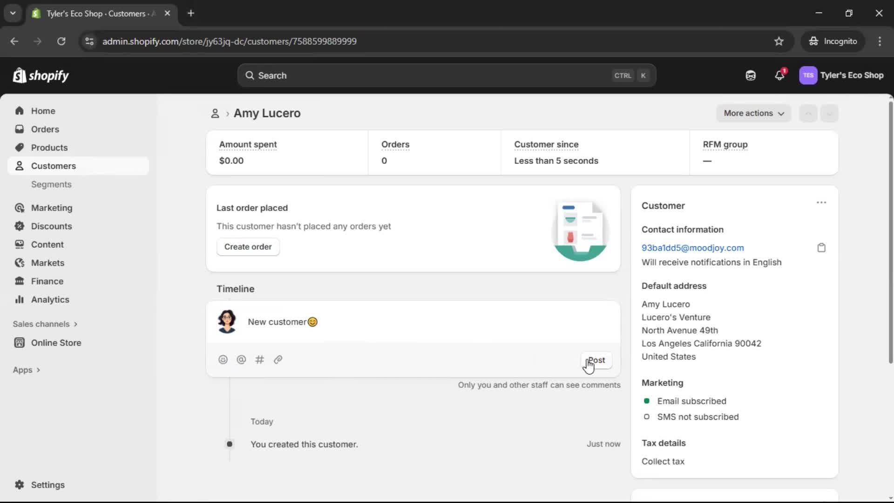Expand the Sales channels section

[45, 324]
